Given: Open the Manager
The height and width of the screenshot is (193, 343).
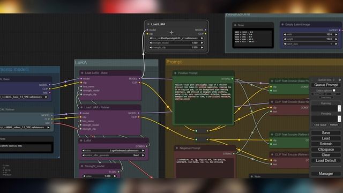Looking at the screenshot, I should [326, 174].
